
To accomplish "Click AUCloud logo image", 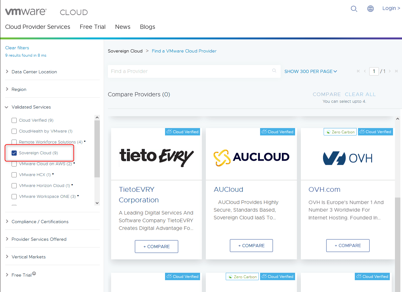I will coord(251,157).
